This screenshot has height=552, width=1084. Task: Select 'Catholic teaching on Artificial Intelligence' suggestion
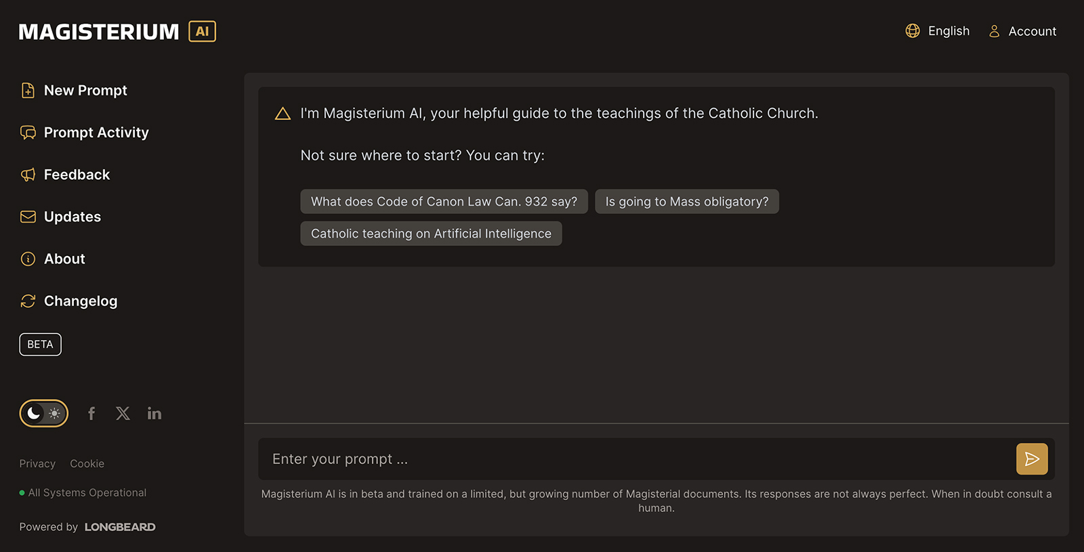[431, 234]
